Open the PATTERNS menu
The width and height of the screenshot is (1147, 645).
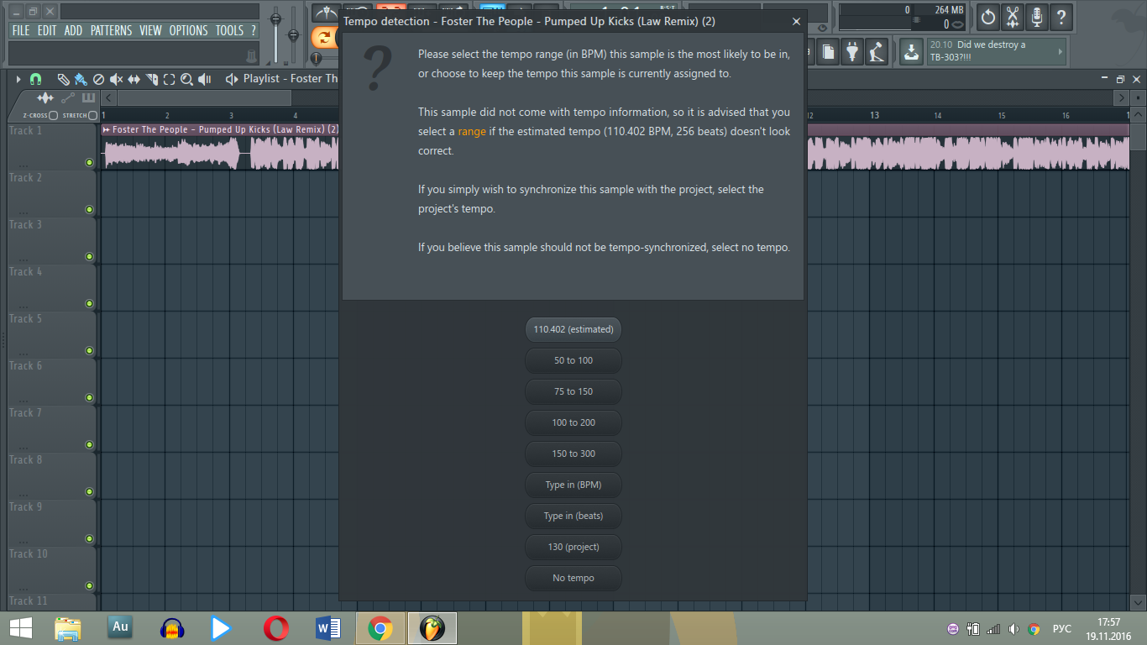[x=111, y=30]
